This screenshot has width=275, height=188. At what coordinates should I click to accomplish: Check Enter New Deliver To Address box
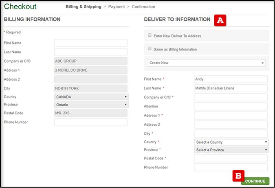tap(150, 36)
